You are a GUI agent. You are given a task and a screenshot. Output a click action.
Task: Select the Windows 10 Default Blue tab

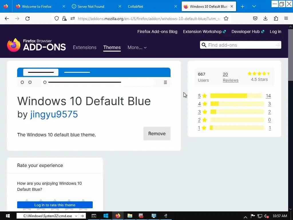coord(209,6)
